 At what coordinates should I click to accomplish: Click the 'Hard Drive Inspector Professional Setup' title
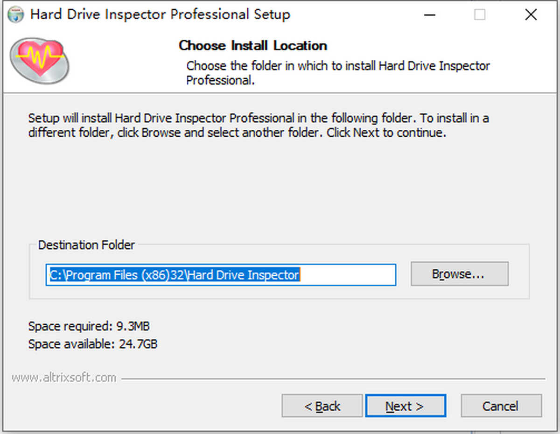[160, 14]
